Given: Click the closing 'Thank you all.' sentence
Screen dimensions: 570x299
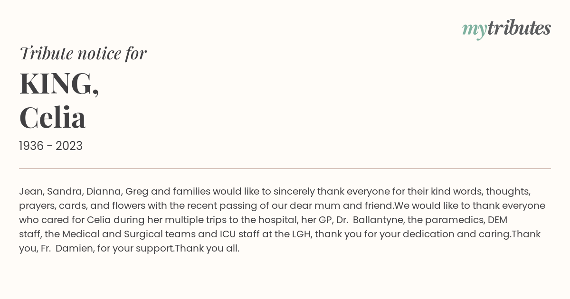Looking at the screenshot, I should point(207,249).
